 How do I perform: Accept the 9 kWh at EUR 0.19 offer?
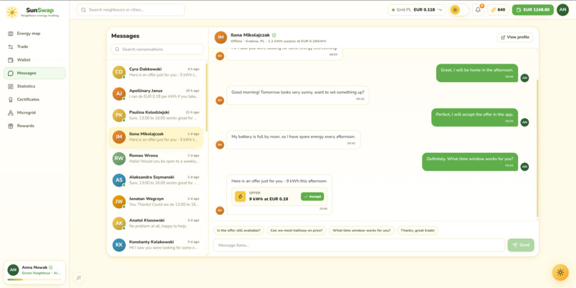pos(312,197)
